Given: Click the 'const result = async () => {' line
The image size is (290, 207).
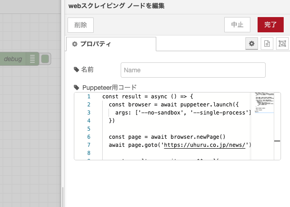Looking at the screenshot, I should click(148, 97).
